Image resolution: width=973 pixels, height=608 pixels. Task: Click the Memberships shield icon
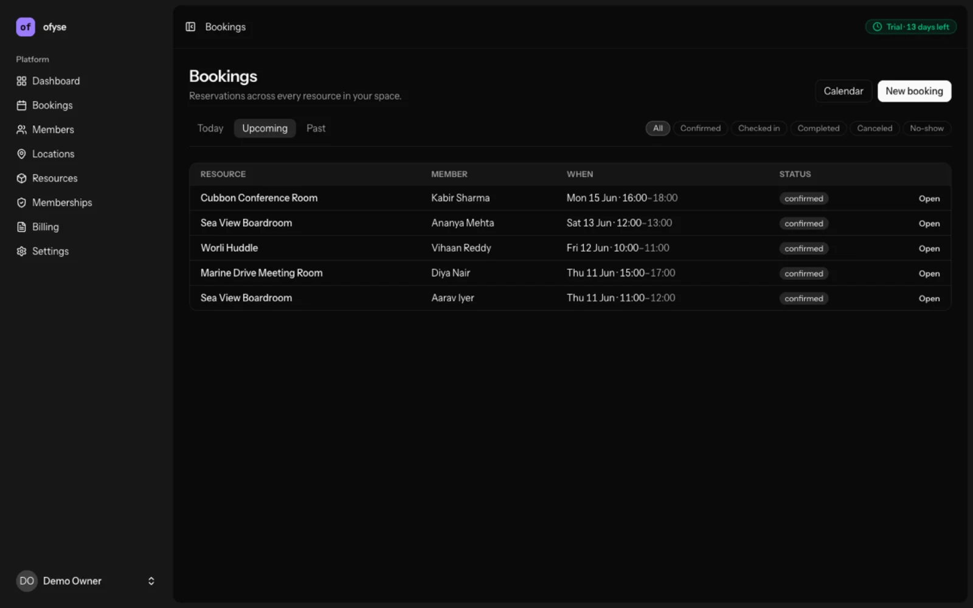click(21, 202)
